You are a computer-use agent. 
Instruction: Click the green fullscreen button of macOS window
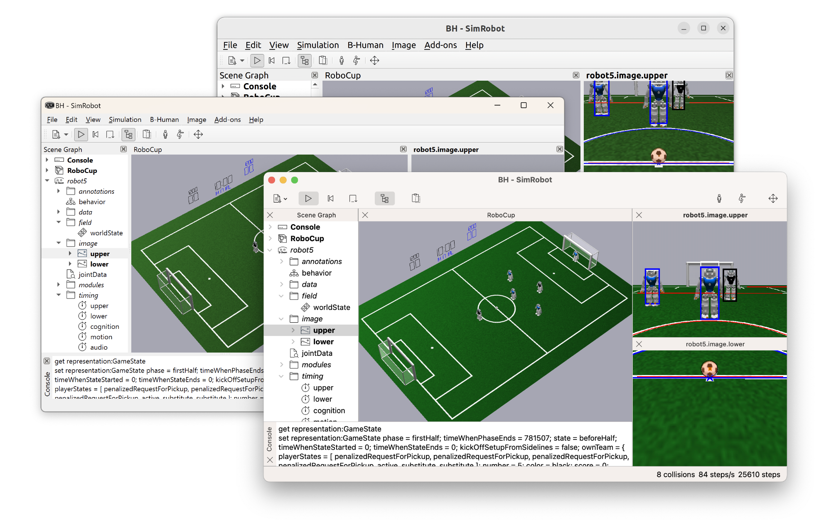pyautogui.click(x=295, y=180)
